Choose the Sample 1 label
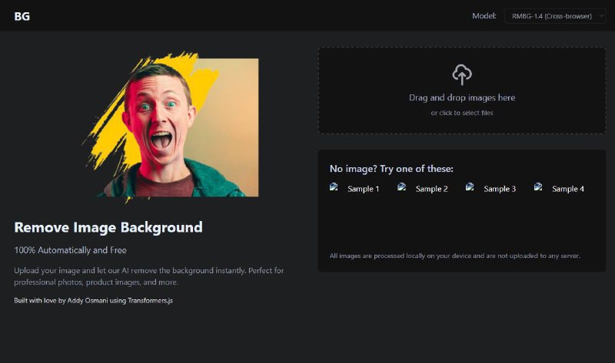615x363 pixels. [x=363, y=189]
